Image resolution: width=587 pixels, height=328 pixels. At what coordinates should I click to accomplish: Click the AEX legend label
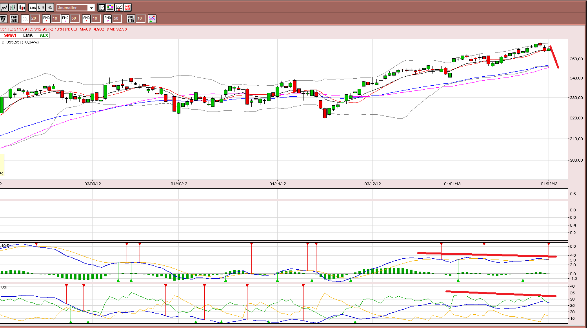[x=44, y=35]
